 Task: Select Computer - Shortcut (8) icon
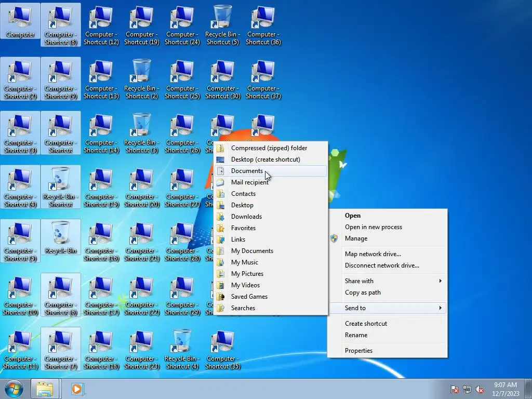(x=61, y=25)
